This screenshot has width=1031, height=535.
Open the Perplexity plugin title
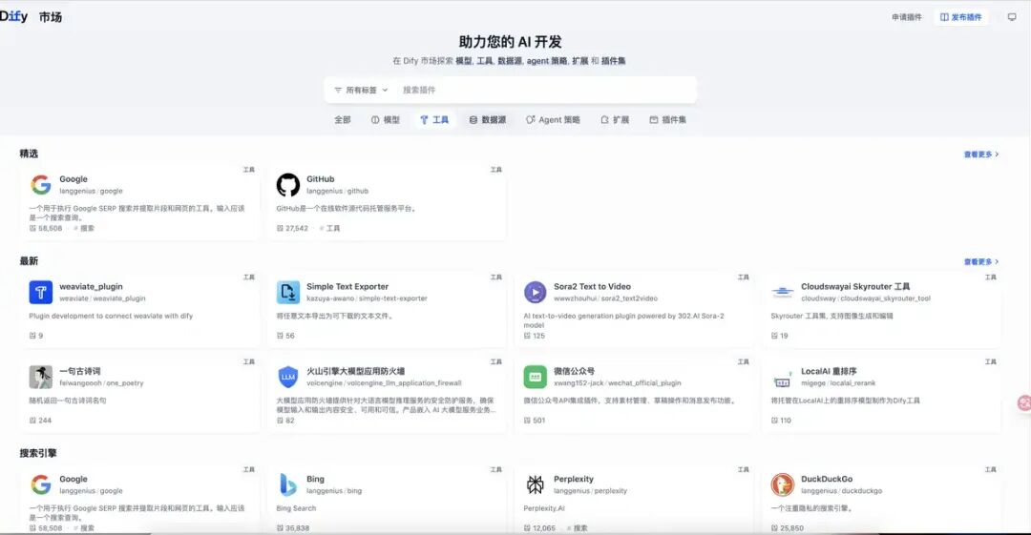(x=574, y=479)
